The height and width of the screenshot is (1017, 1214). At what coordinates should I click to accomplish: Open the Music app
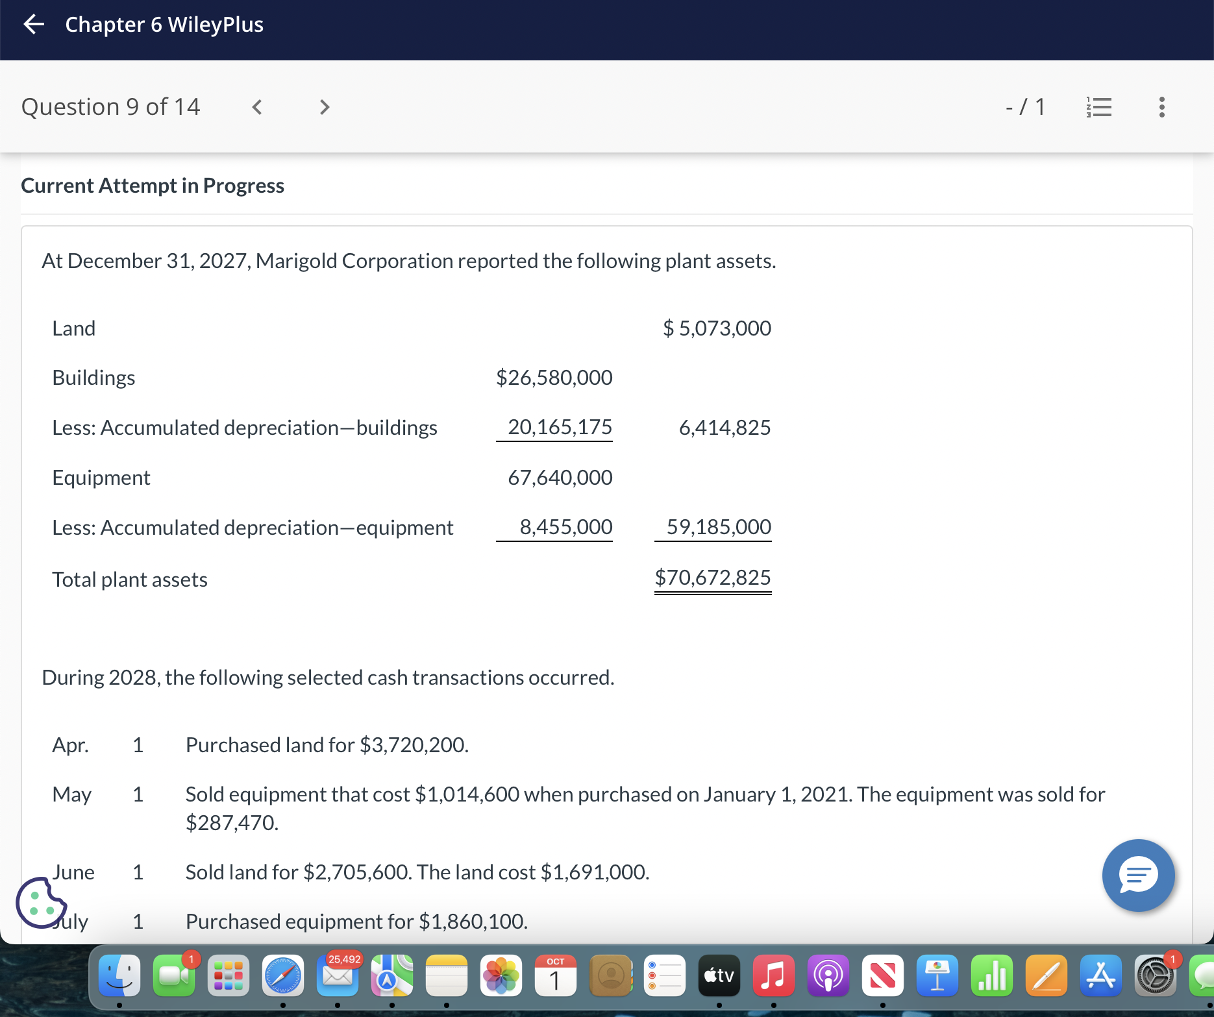[774, 975]
